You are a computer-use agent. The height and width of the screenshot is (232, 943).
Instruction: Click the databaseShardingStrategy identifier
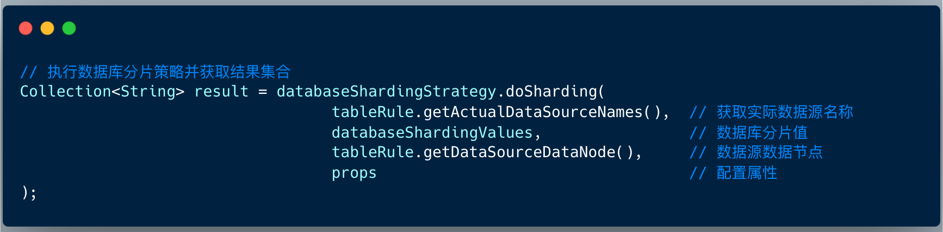pos(386,92)
